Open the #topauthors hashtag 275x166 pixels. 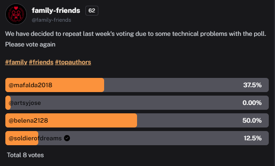tap(73, 62)
